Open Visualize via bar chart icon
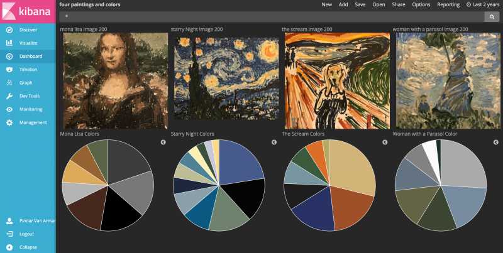 point(9,43)
